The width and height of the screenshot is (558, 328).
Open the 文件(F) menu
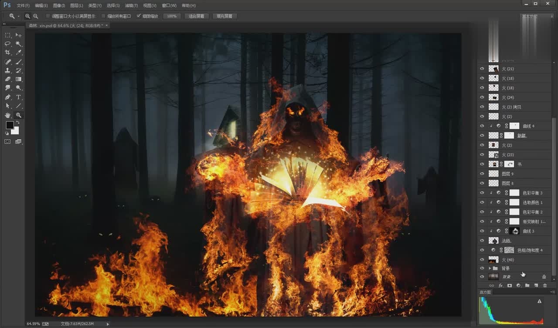point(23,6)
